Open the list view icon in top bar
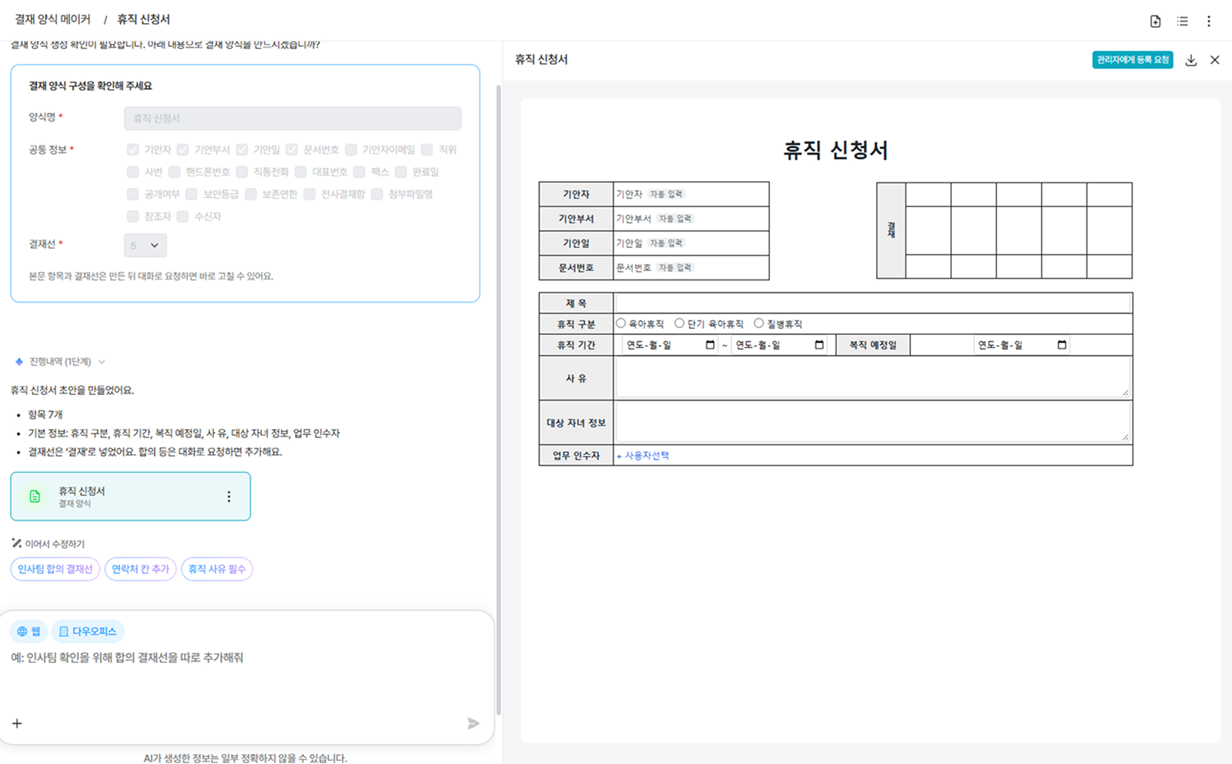Image resolution: width=1232 pixels, height=764 pixels. (x=1182, y=22)
